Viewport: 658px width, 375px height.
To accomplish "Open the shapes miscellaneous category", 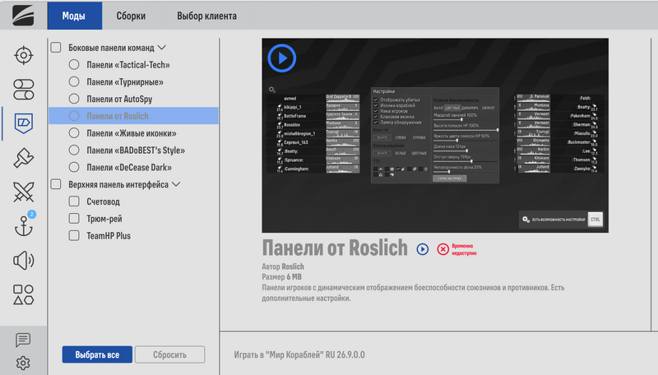I will coord(24,294).
